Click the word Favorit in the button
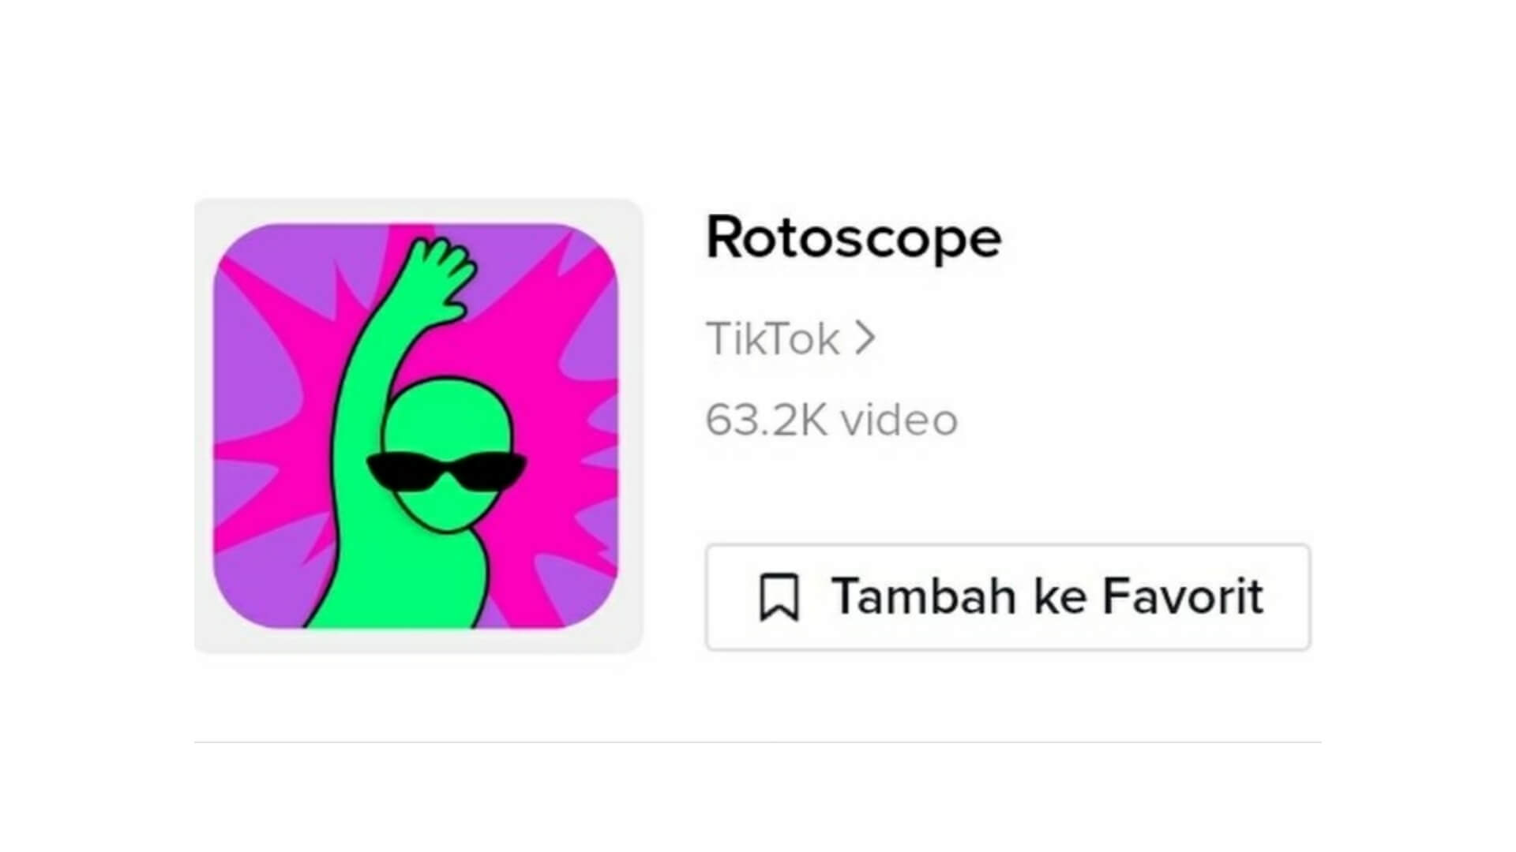This screenshot has height=852, width=1516. coord(1183,596)
